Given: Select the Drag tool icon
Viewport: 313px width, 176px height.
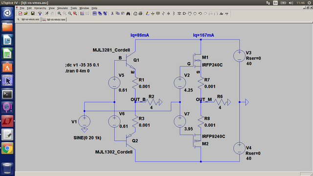Looking at the screenshot, I should 195,14.
